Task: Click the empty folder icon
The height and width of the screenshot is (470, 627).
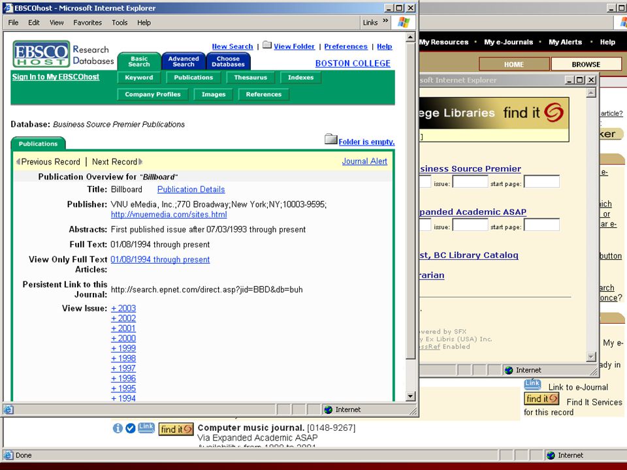Action: (x=330, y=139)
